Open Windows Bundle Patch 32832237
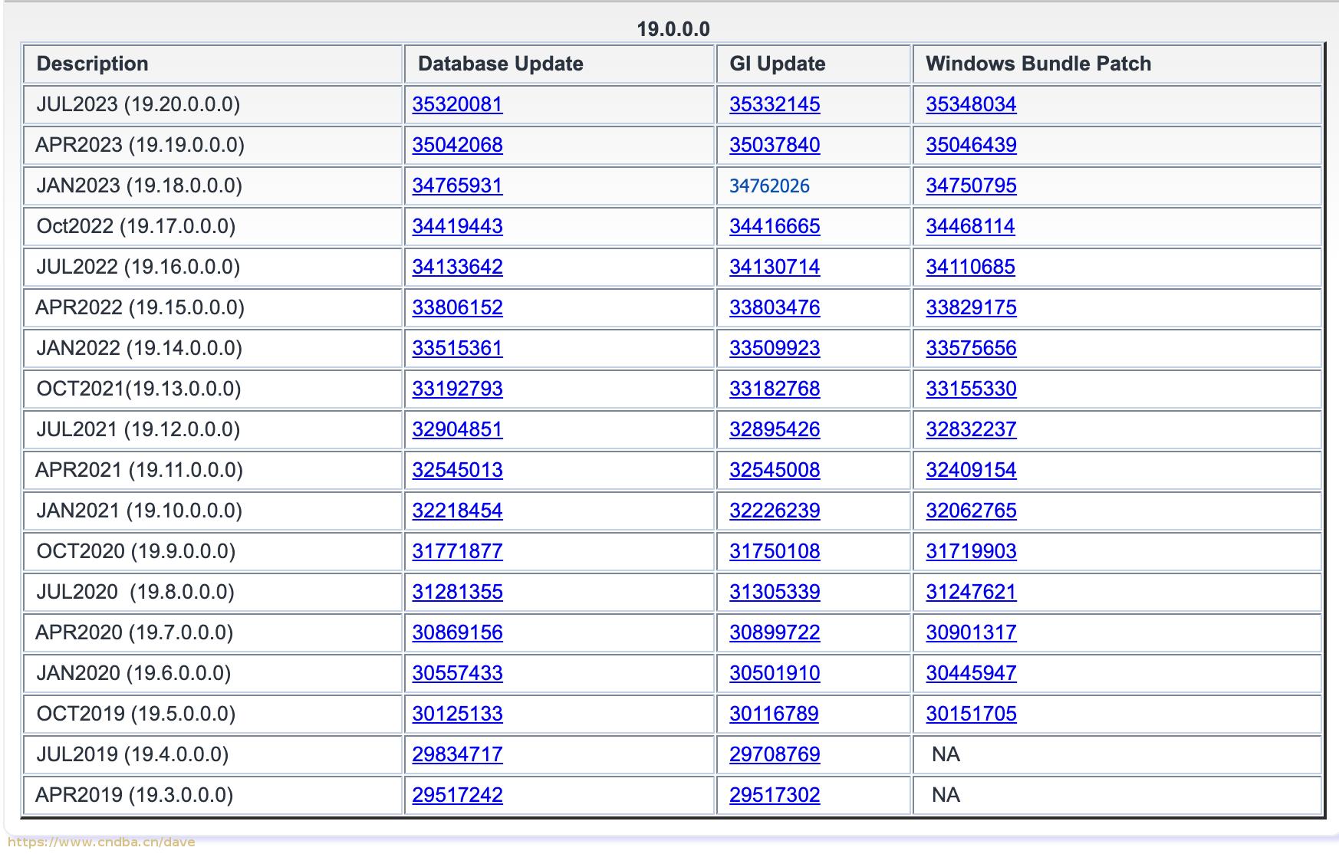Screen dimensions: 1339x854 point(971,429)
